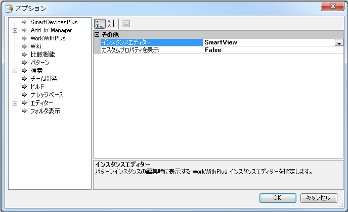Viewport: 348px width, 212px height.
Task: Select 比較機能 in the options tree
Action: (42, 55)
